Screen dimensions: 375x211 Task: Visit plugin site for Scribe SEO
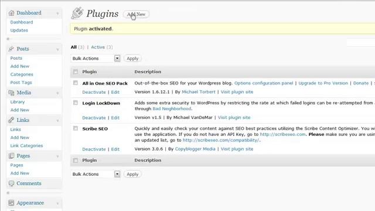237,149
